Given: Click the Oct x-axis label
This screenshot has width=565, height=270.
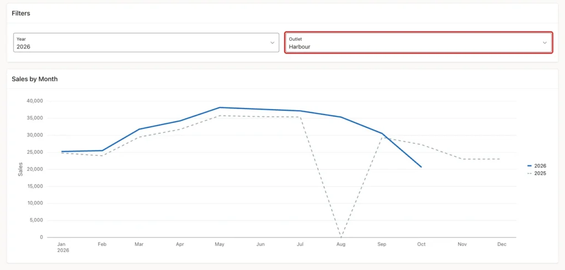Looking at the screenshot, I should tap(421, 244).
